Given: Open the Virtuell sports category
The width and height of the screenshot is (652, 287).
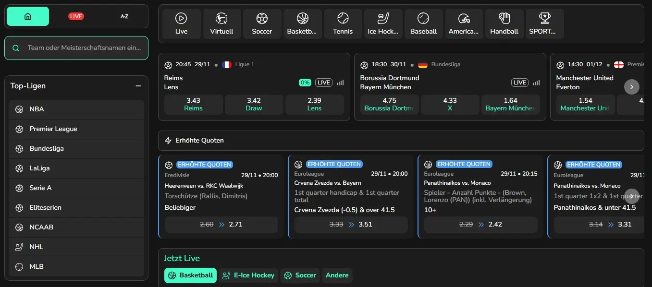Looking at the screenshot, I should click(222, 24).
